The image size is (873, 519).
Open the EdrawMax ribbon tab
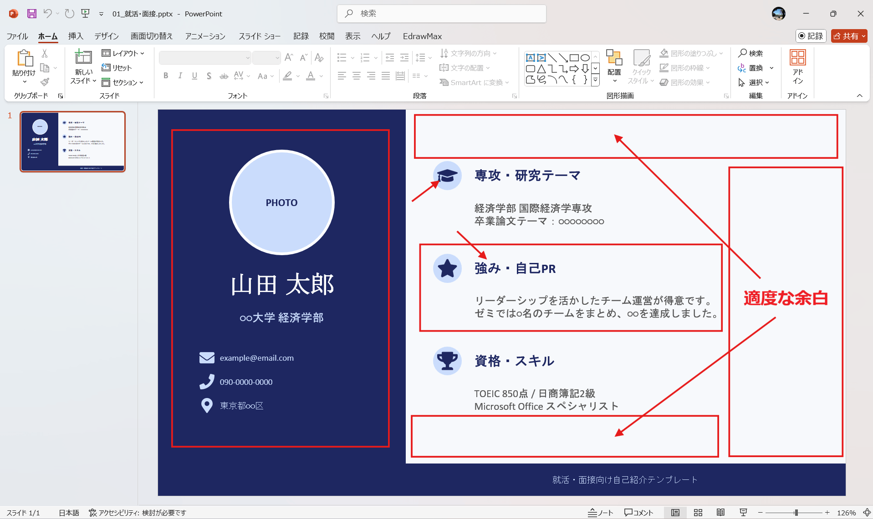(x=422, y=36)
